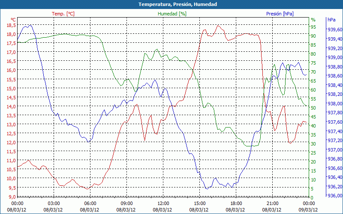Click the '75' humidity axis value

[313, 63]
